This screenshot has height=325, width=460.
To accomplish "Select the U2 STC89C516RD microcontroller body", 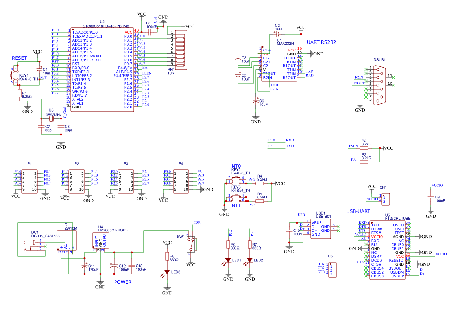I will pyautogui.click(x=102, y=70).
